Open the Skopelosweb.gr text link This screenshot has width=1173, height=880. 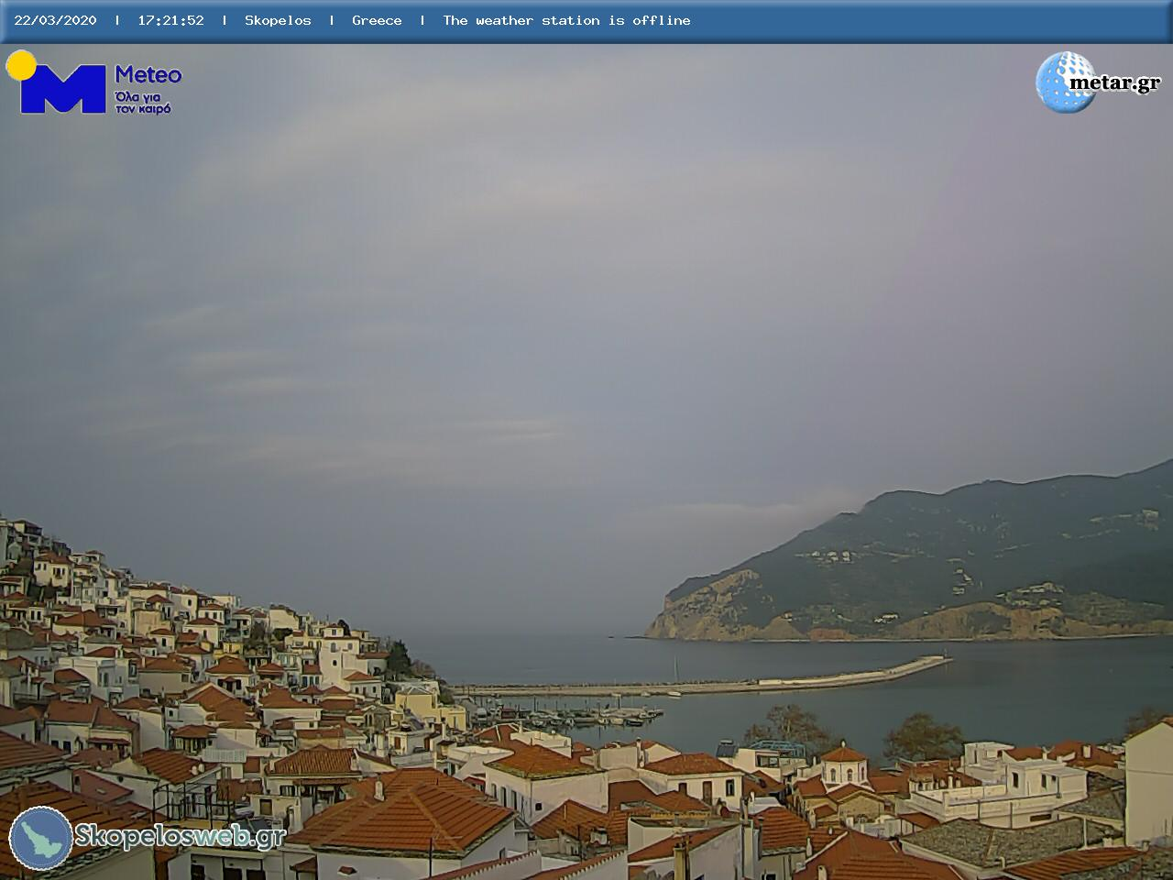pos(180,836)
